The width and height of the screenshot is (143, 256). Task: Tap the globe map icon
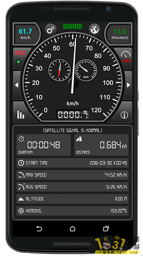[94, 30]
